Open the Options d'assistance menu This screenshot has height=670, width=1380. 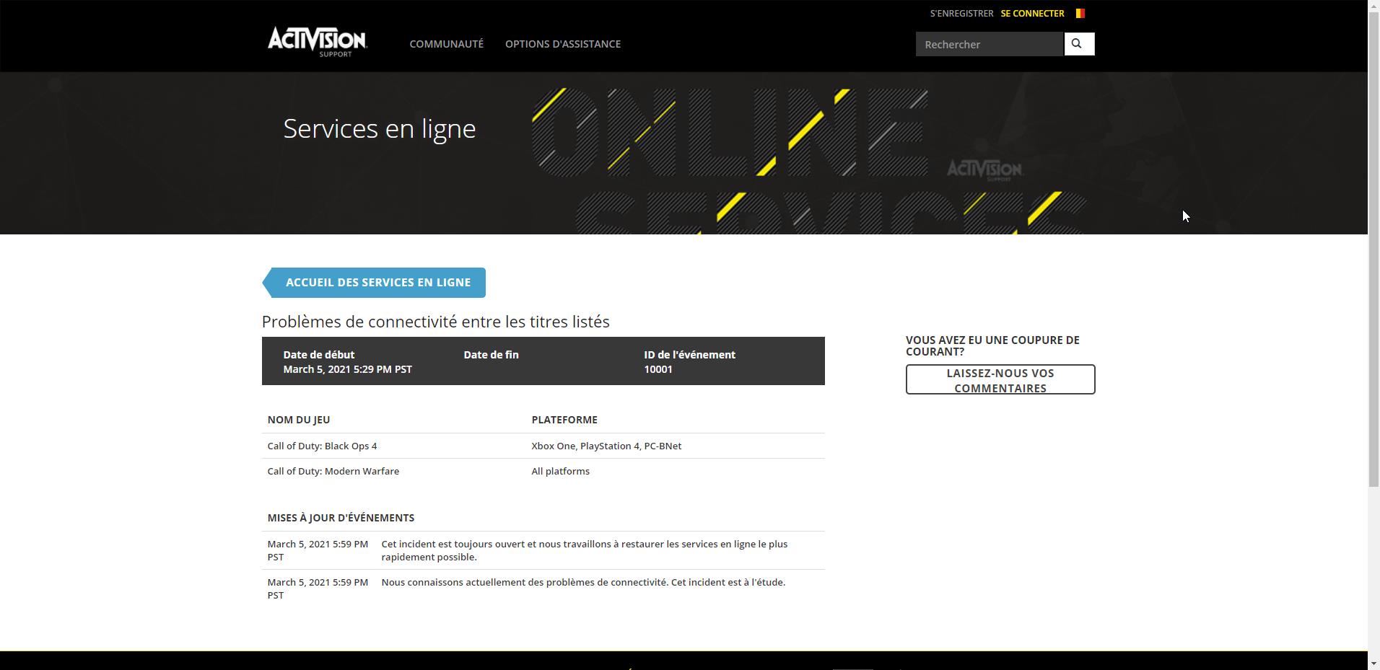562,44
